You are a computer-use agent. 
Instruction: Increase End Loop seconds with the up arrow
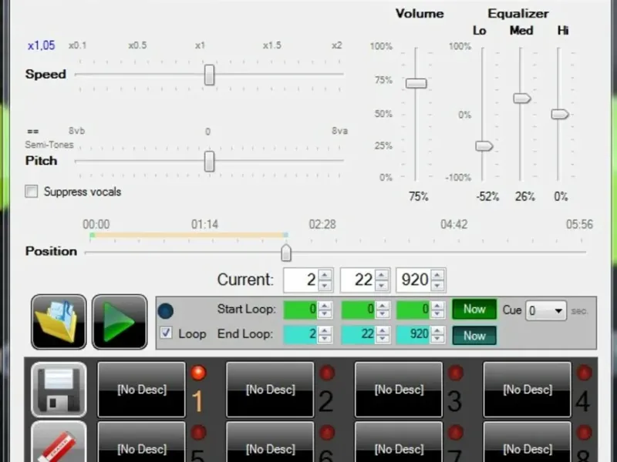(x=382, y=330)
